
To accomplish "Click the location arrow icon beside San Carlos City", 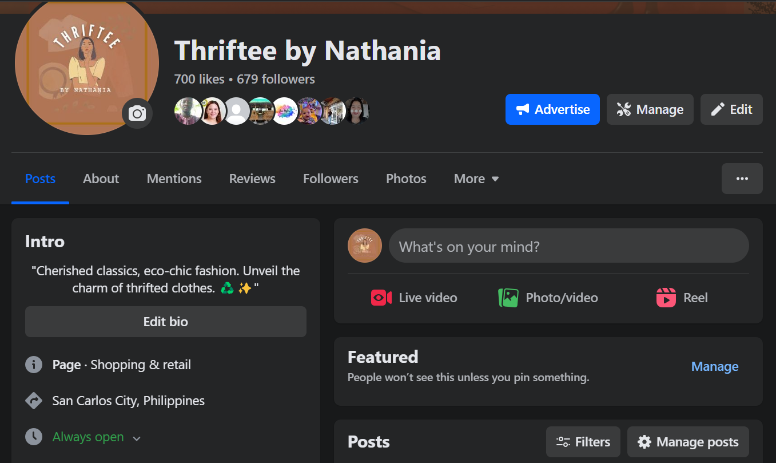I will (34, 401).
